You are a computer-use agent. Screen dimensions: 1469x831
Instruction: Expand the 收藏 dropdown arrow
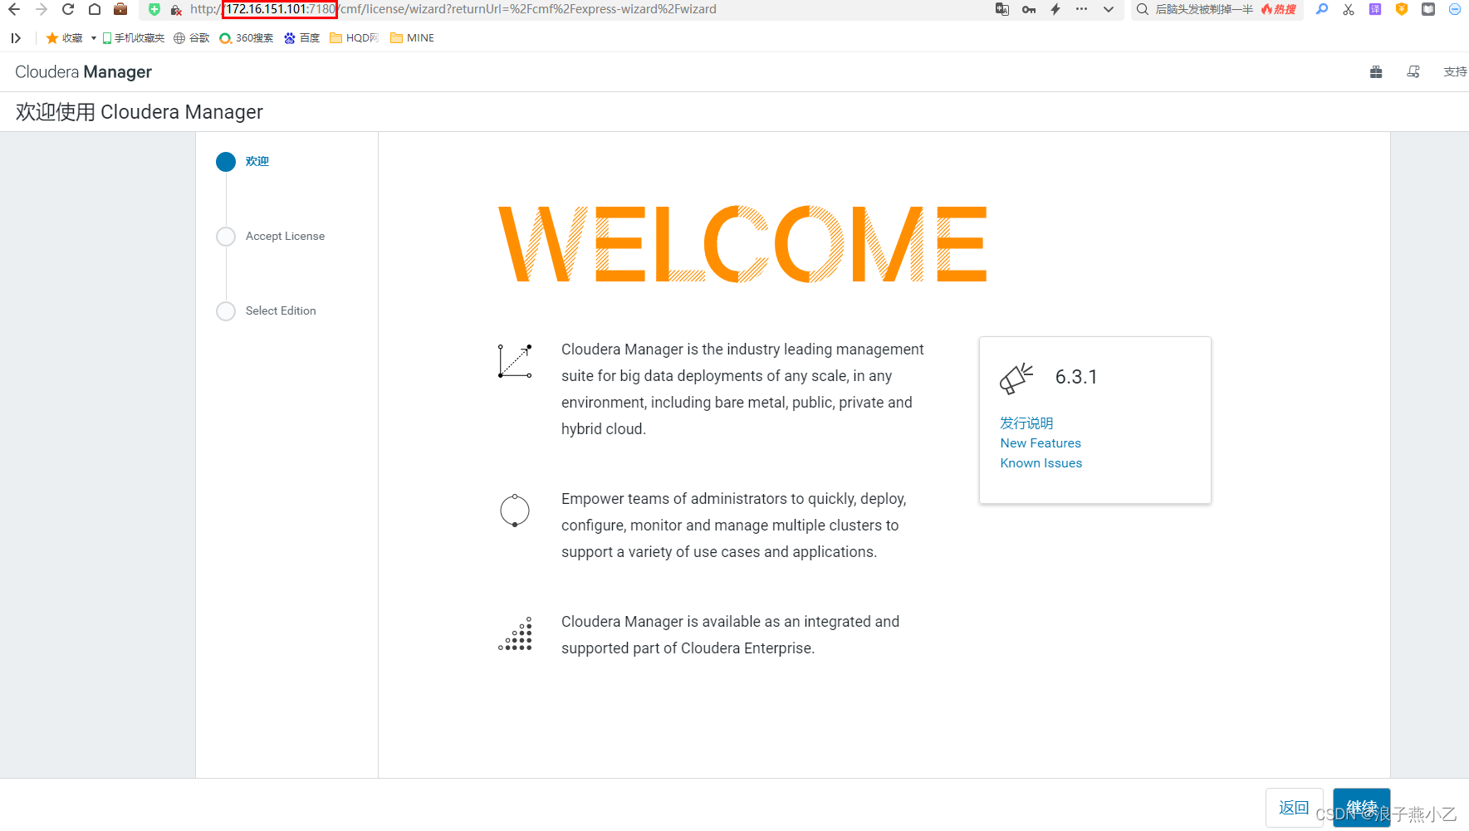click(93, 38)
